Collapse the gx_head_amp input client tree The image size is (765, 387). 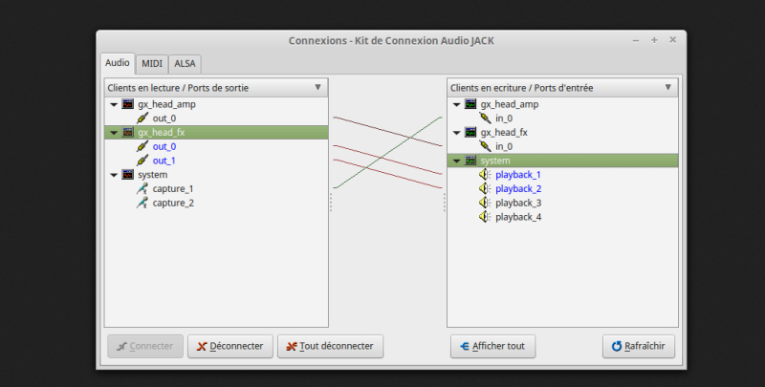coord(457,104)
